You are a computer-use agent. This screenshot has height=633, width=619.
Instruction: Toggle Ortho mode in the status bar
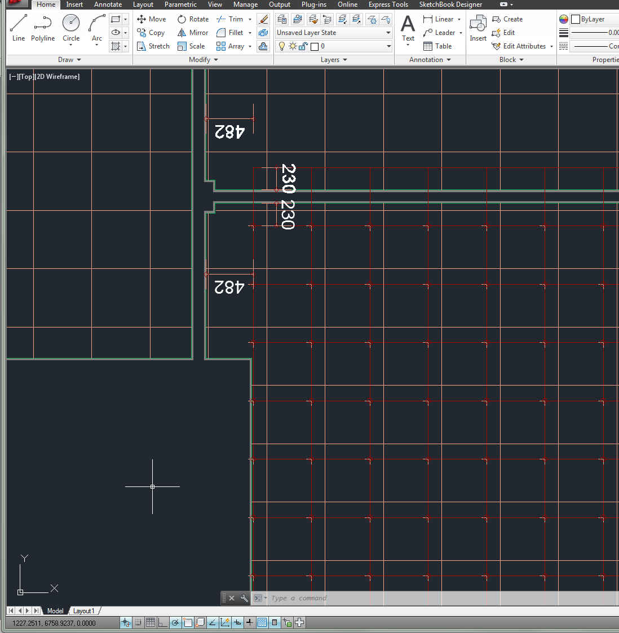tap(163, 622)
